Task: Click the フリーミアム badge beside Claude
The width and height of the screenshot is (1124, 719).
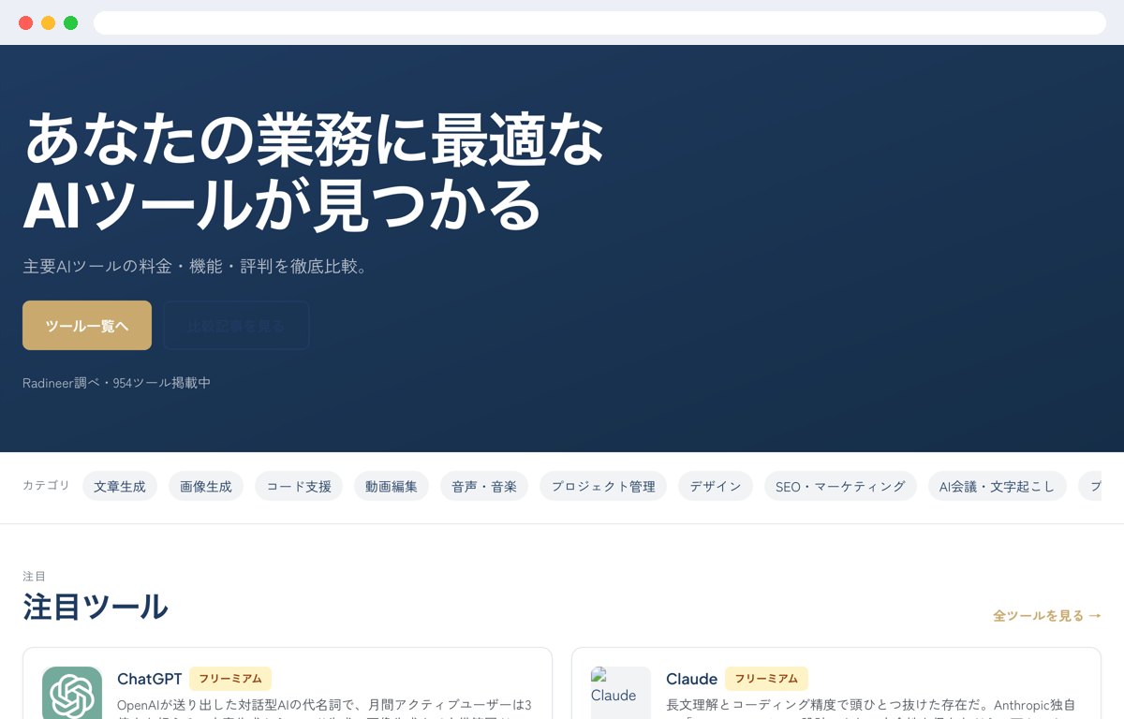Action: click(766, 679)
